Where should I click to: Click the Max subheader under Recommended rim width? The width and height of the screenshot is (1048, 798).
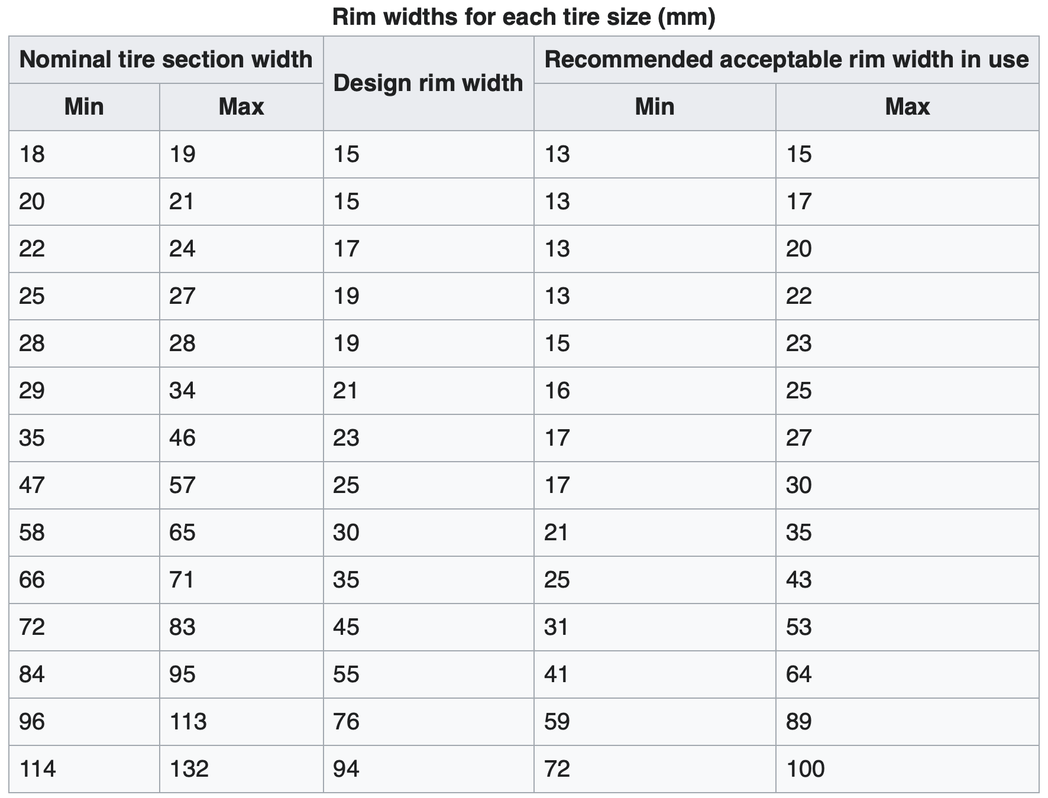pos(907,107)
